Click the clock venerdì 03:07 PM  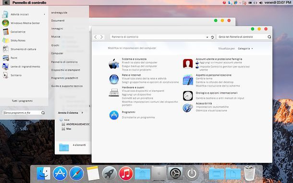[x=278, y=2]
